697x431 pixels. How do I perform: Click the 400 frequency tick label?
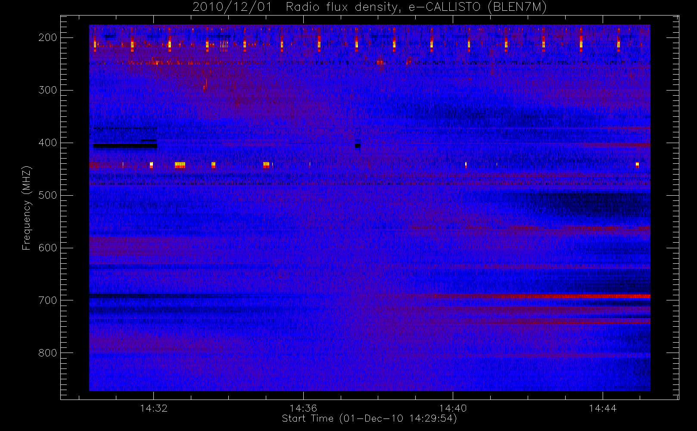click(48, 143)
